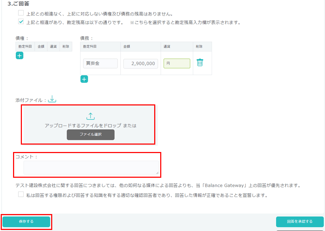325x231 pixels.
Task: Click the plus icon under the 債権 table
Action: coord(19,55)
